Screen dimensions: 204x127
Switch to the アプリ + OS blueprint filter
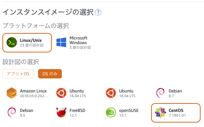[x=18, y=74]
